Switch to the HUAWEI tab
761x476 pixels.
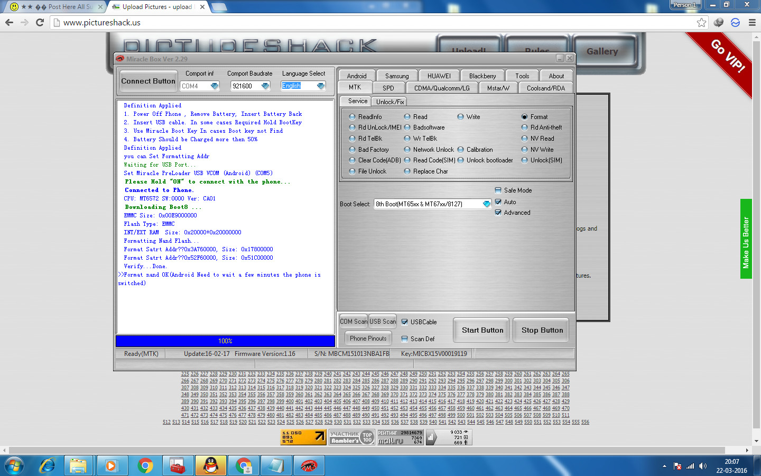click(439, 76)
